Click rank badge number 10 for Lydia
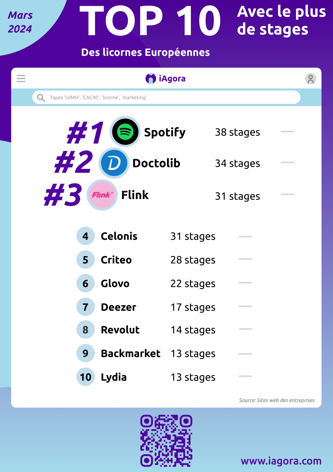The image size is (333, 472). 86,377
